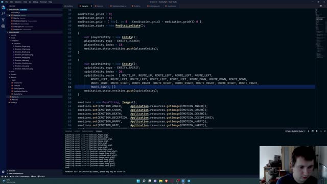Switch to the Entity.hx editor tab
This screenshot has height=184, width=327.
click(137, 6)
